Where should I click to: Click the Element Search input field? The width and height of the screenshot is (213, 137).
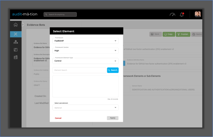pyautogui.click(x=79, y=70)
